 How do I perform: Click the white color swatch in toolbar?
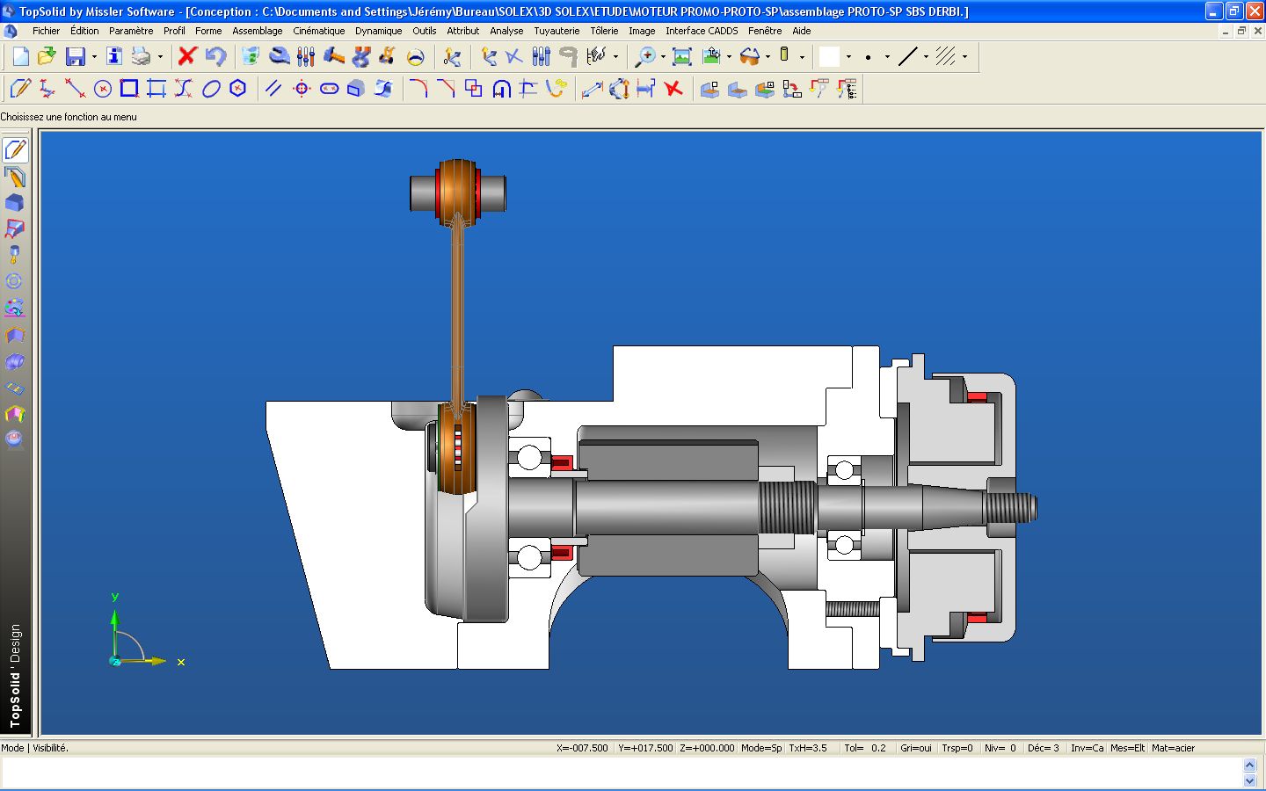pyautogui.click(x=829, y=56)
